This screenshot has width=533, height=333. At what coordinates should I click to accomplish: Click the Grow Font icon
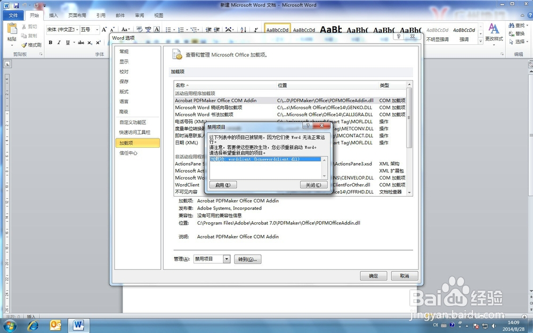coord(104,29)
